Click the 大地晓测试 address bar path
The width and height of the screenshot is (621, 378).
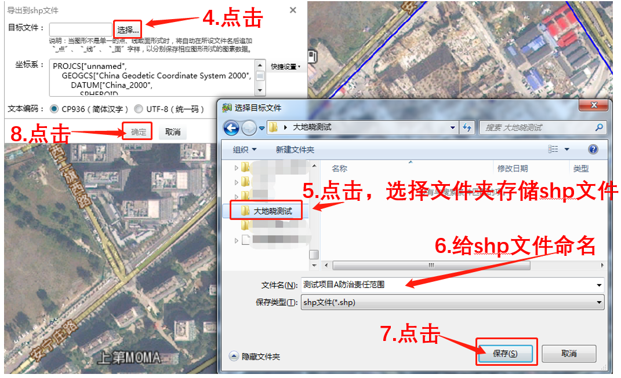(x=312, y=127)
